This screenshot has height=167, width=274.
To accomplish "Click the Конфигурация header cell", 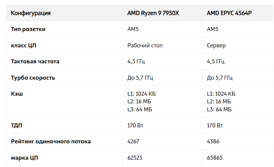I will (31, 13).
